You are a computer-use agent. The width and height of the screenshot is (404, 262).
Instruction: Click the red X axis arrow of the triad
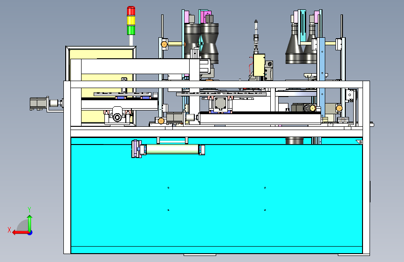click(21, 233)
